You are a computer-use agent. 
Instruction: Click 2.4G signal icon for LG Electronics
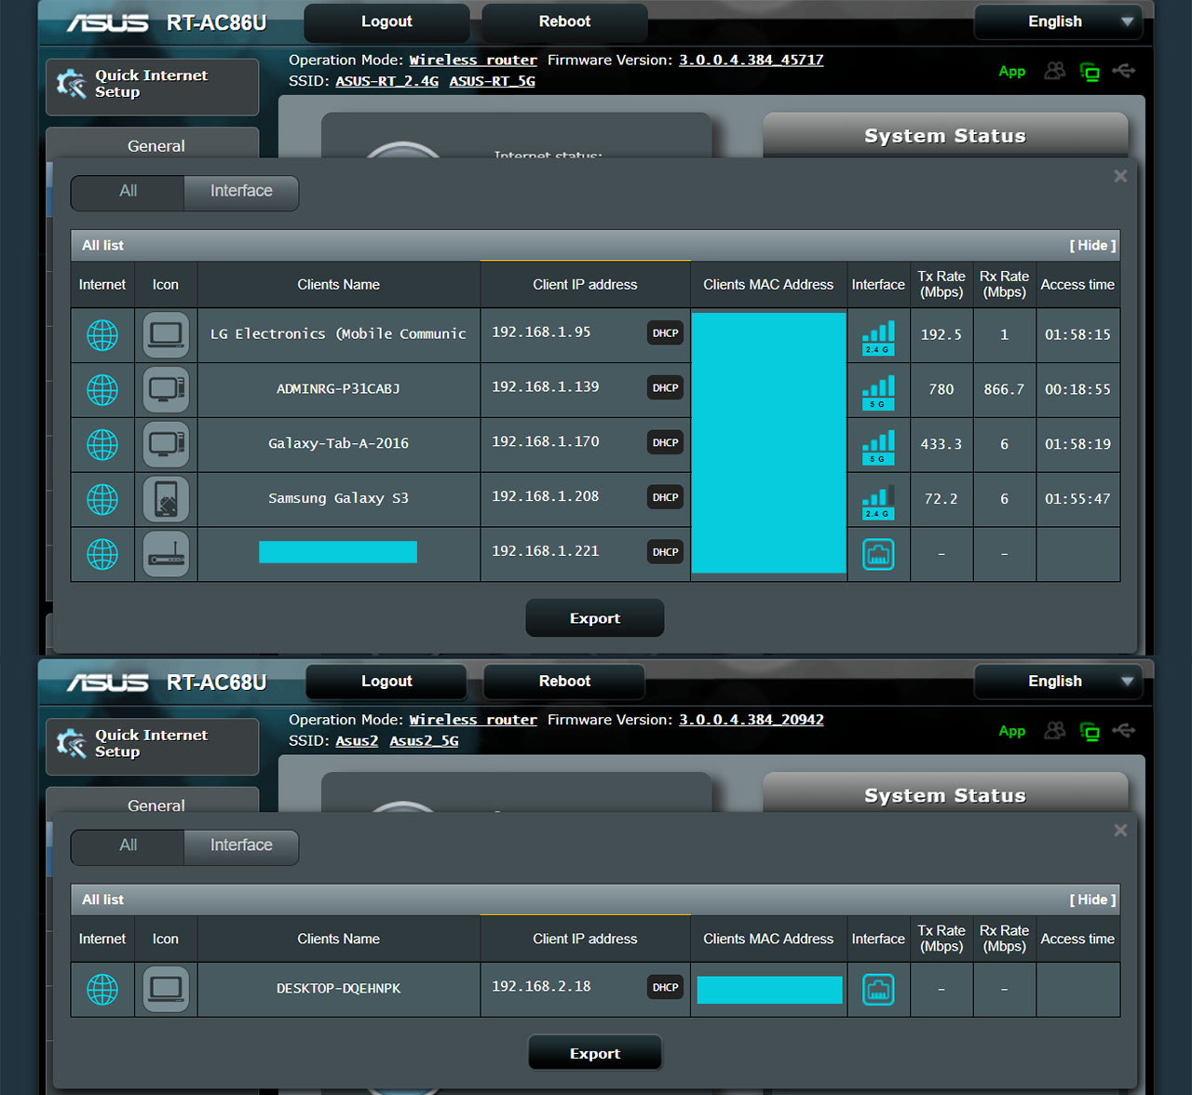[x=878, y=337]
